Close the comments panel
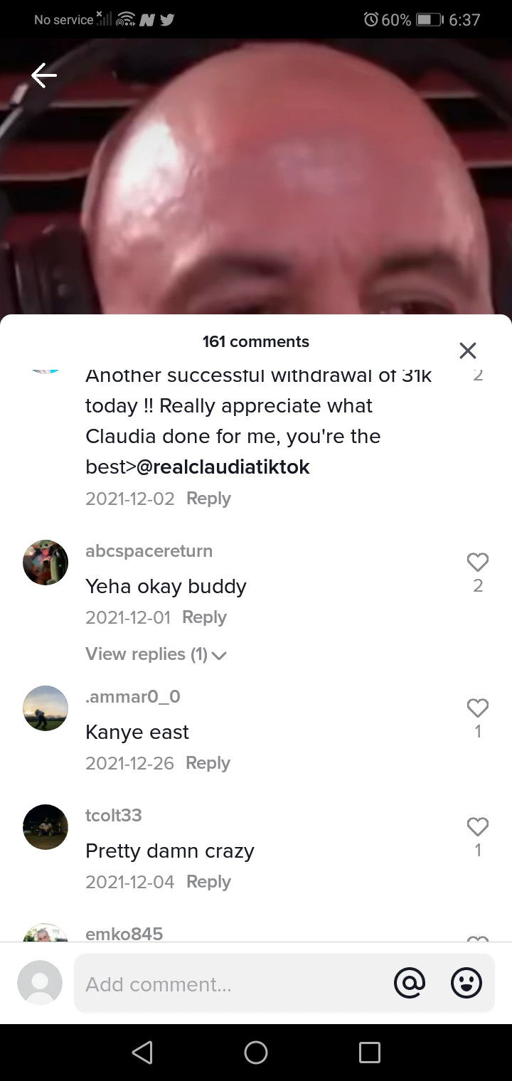The width and height of the screenshot is (512, 1081). (x=467, y=351)
